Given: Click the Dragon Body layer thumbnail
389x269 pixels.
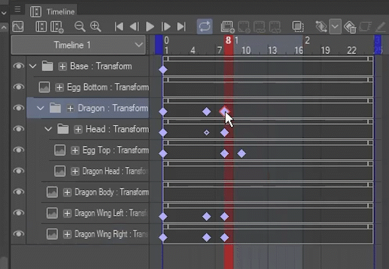Looking at the screenshot, I should pyautogui.click(x=52, y=192).
